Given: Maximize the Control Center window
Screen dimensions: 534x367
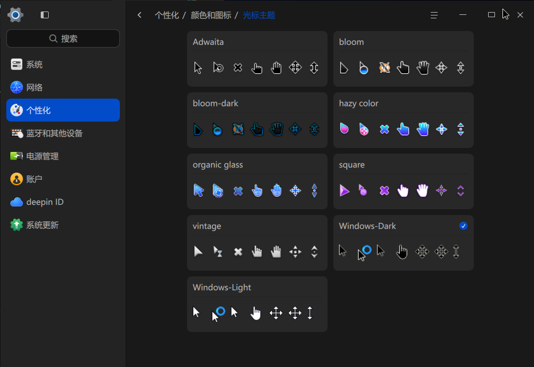Looking at the screenshot, I should coord(492,15).
